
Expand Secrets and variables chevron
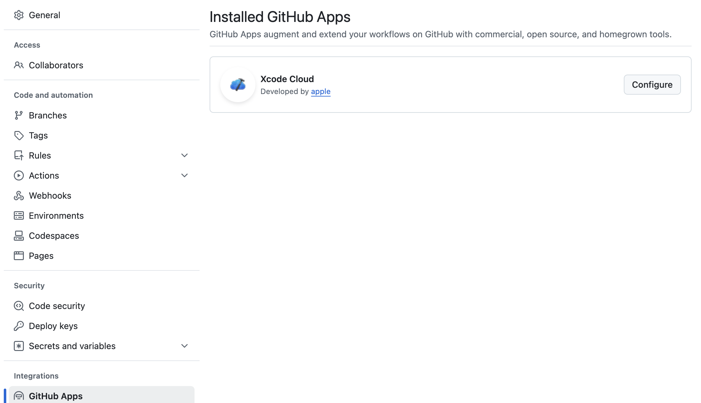point(185,346)
